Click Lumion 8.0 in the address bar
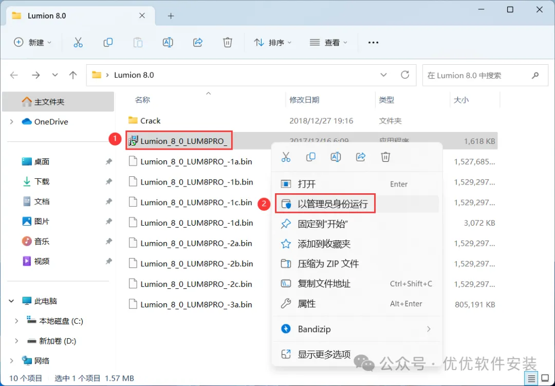The image size is (555, 386). [x=134, y=75]
